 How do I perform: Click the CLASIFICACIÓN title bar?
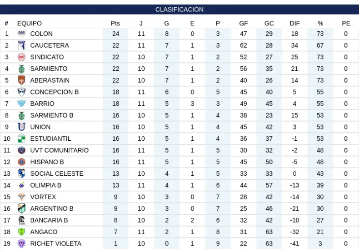[x=179, y=10]
